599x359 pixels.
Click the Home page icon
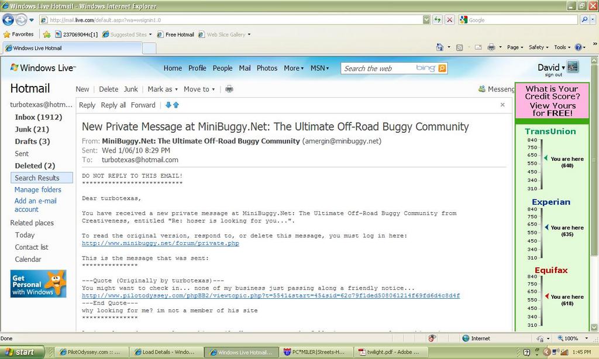[440, 47]
